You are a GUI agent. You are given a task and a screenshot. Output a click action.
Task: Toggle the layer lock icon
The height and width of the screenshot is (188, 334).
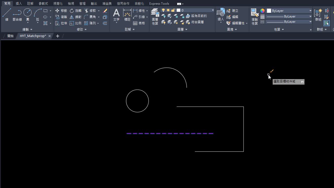pyautogui.click(x=173, y=10)
